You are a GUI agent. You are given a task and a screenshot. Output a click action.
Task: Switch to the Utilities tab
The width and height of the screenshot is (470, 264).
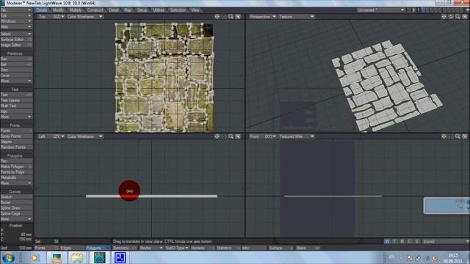[159, 10]
